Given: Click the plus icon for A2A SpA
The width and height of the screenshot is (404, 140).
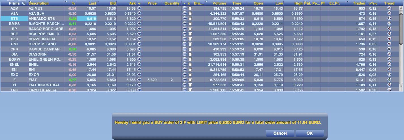Looking at the screenshot, I should (139, 14).
